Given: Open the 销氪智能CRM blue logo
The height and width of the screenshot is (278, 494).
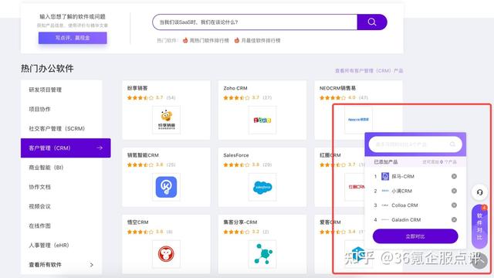Looking at the screenshot, I should point(167,187).
